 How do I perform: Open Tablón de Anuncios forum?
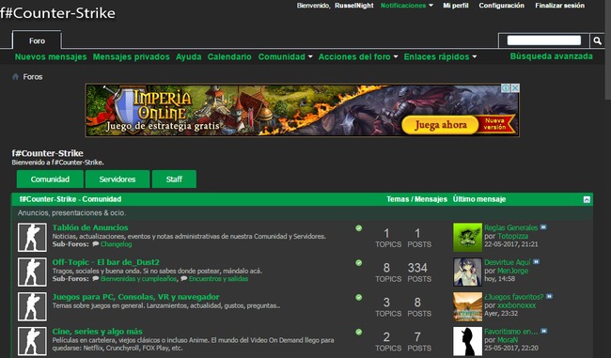click(90, 227)
